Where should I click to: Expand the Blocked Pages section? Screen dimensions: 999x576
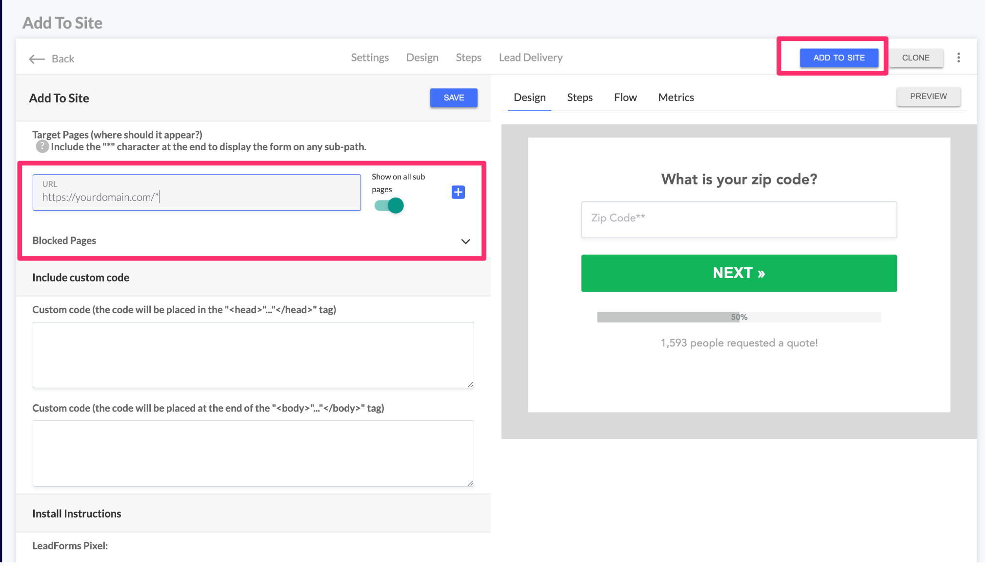coord(465,241)
